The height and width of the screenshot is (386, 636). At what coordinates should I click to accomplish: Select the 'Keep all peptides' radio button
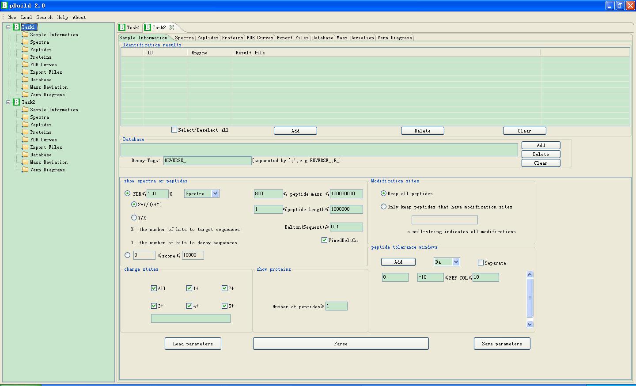[383, 193]
